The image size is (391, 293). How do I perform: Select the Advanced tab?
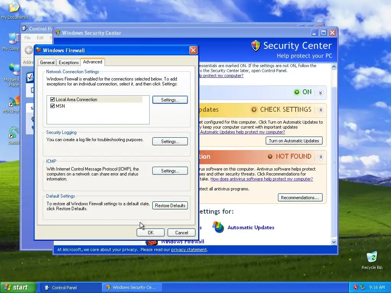coord(92,62)
